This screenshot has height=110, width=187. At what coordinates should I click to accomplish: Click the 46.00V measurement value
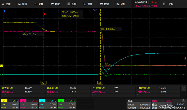[28, 88]
